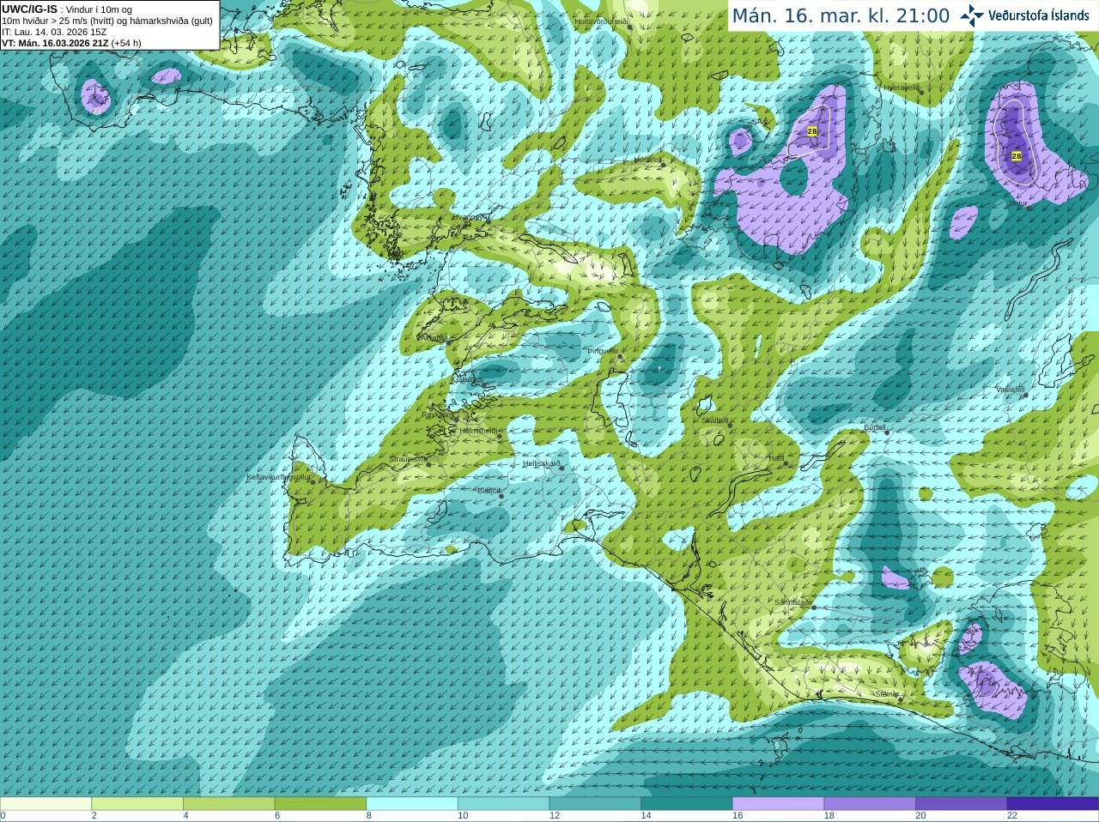Image resolution: width=1099 pixels, height=822 pixels.
Task: Select the Hellisskarð station label
Action: click(x=542, y=463)
